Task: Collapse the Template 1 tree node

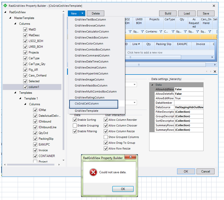Action: coord(20,98)
